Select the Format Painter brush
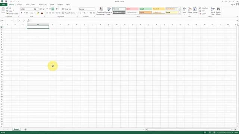 [12, 14]
